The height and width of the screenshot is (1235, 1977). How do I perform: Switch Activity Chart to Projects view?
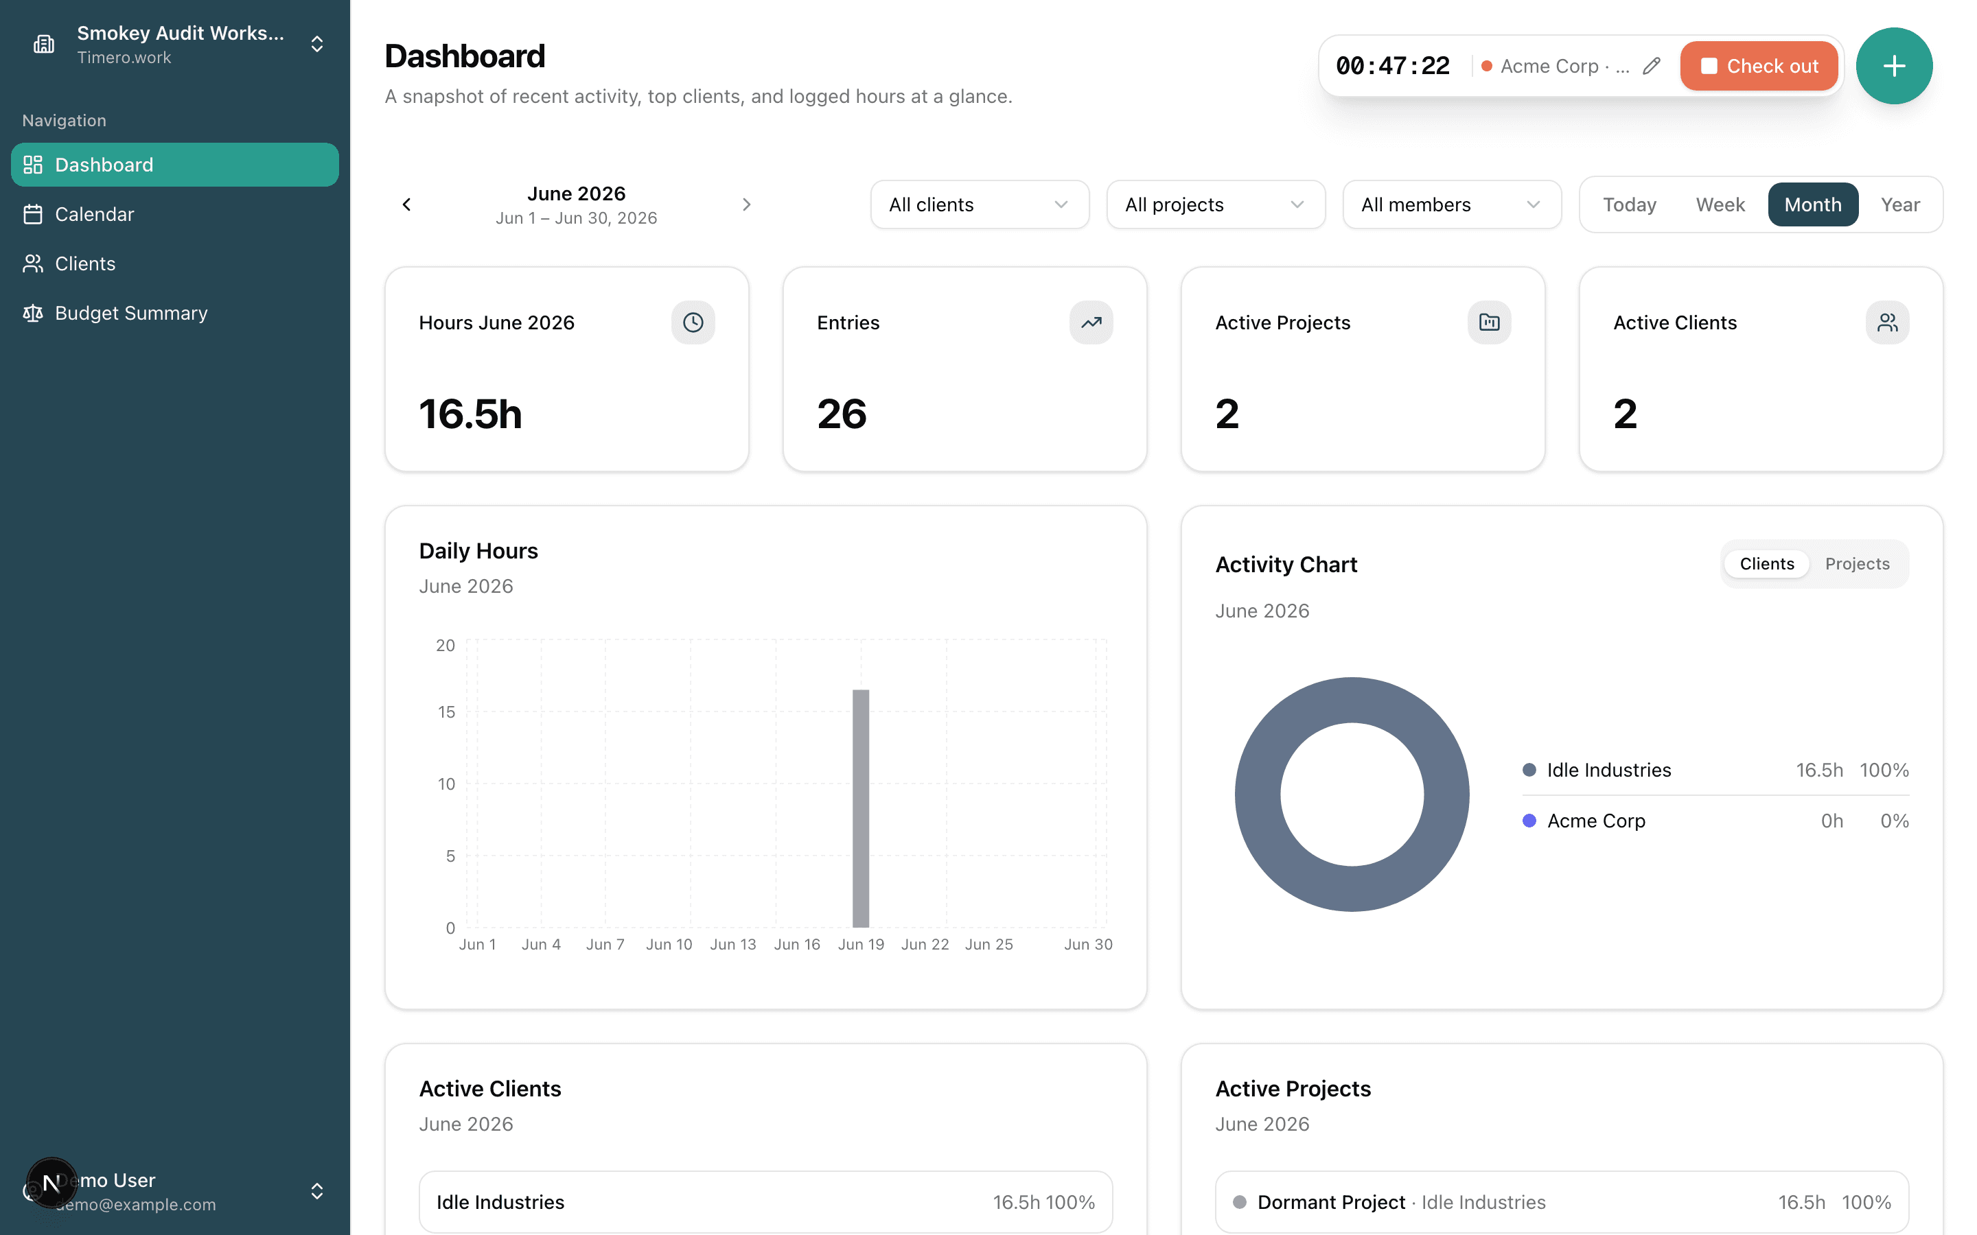[x=1857, y=563]
